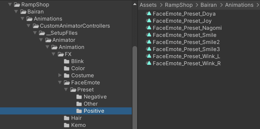Go to Assets in breadcrumb path

tap(148, 5)
